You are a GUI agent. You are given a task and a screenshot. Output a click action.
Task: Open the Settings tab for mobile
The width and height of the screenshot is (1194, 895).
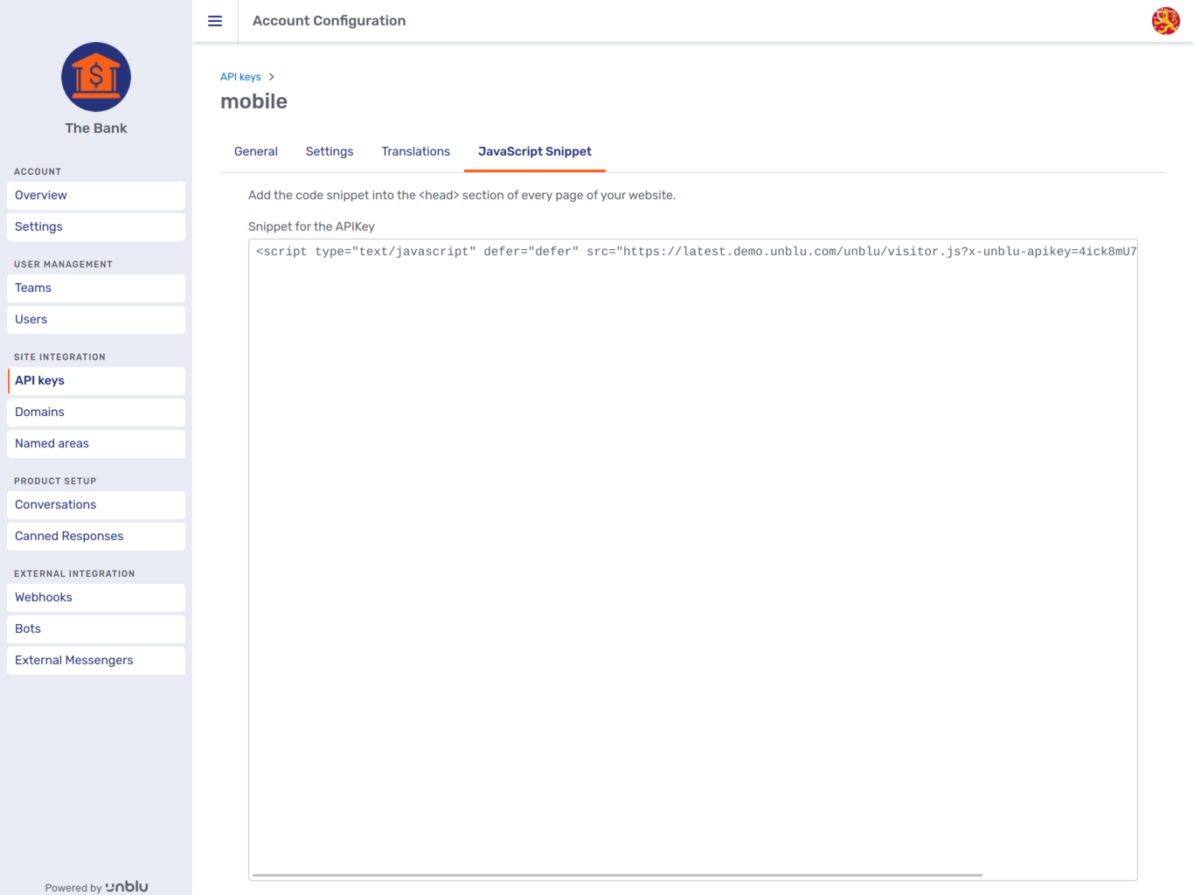(x=330, y=151)
